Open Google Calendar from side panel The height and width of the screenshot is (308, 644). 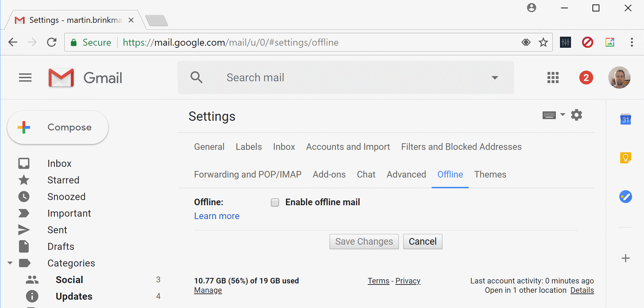click(x=625, y=119)
